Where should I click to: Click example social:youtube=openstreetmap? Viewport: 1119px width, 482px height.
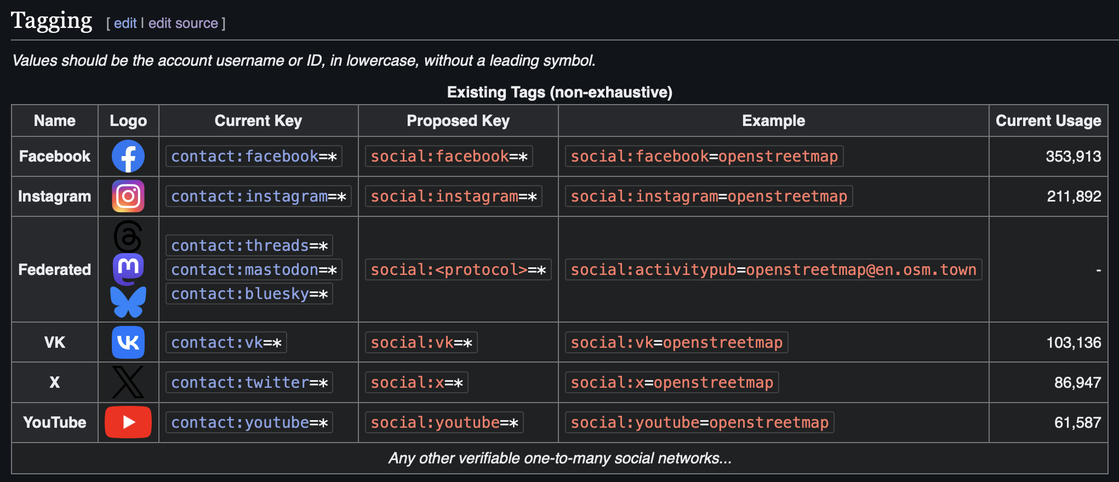[x=700, y=422]
